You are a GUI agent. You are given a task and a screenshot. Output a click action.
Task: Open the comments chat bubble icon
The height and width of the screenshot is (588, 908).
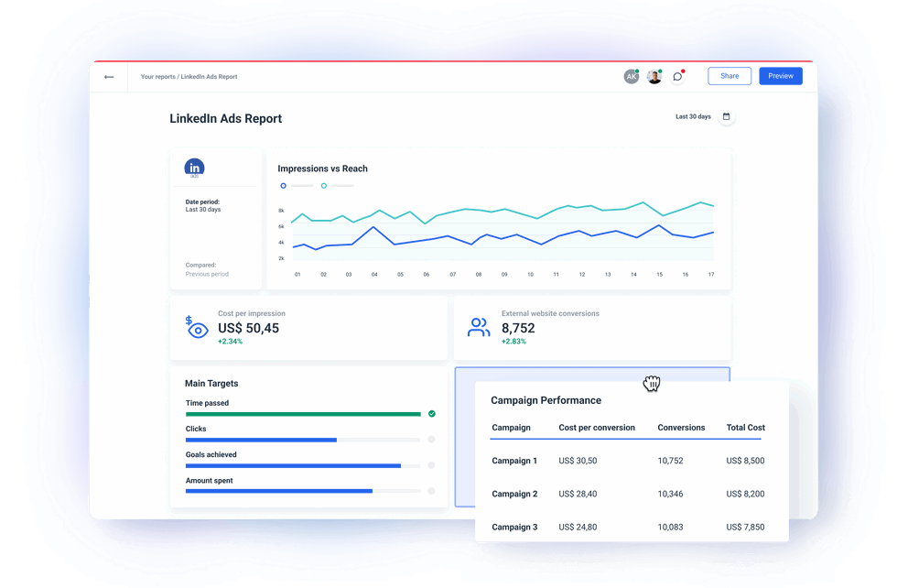coord(677,77)
